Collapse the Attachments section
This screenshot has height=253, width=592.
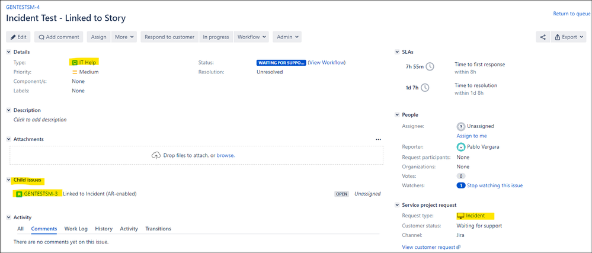coord(8,139)
